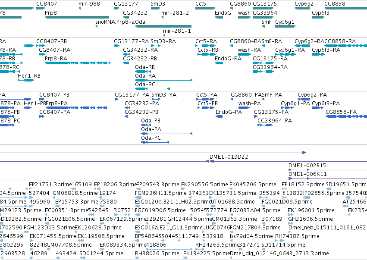Select the Cyp6g1-RA transcript label
367x260 pixels.
pyautogui.click(x=290, y=50)
